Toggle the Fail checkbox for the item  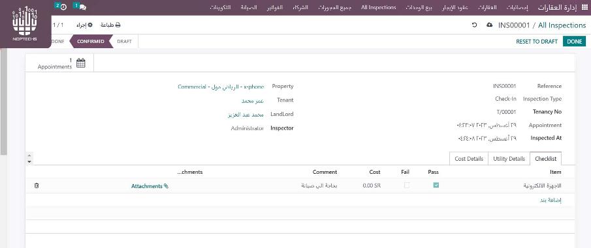click(x=407, y=186)
